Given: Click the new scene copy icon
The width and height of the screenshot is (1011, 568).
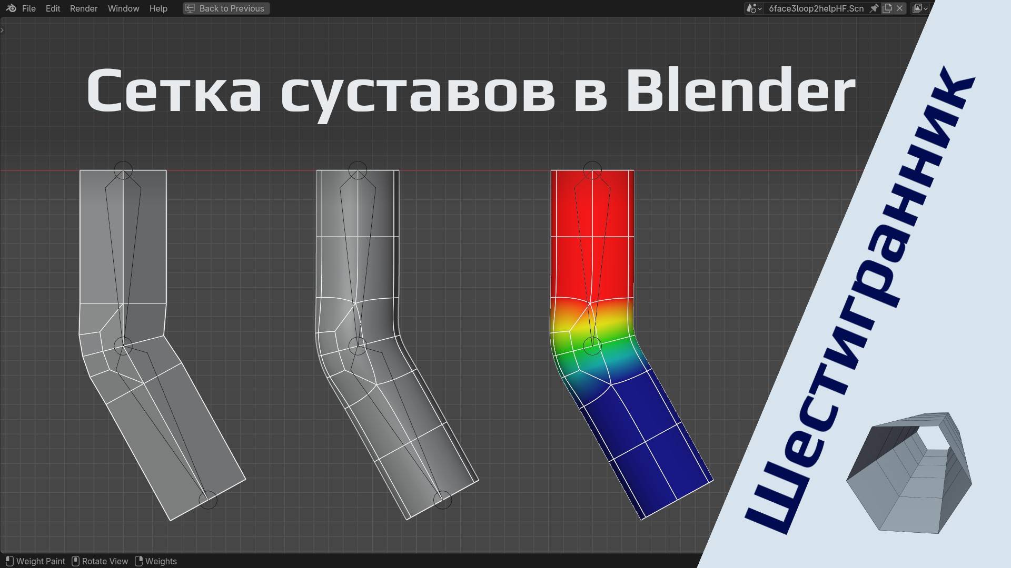Looking at the screenshot, I should 888,8.
